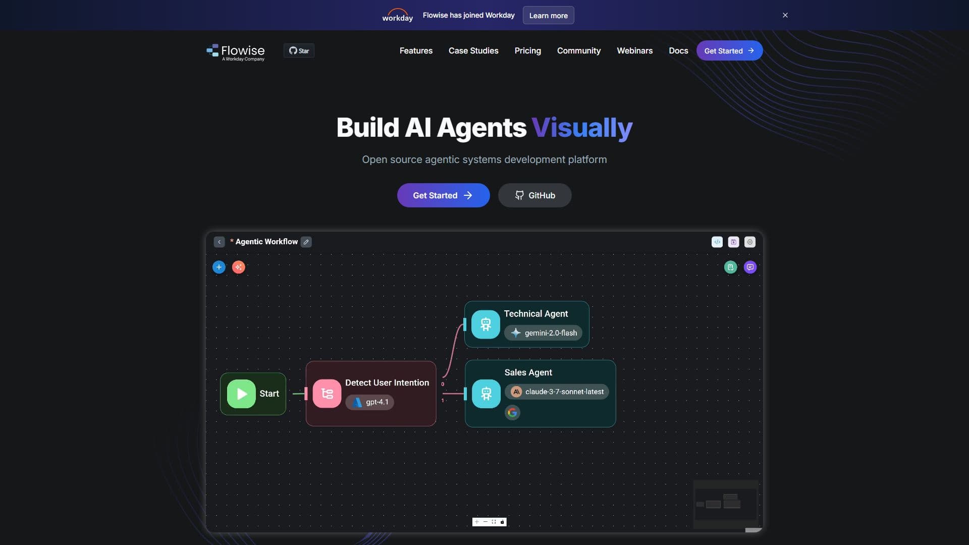Click the Build AI Agents Visually heading

[484, 128]
